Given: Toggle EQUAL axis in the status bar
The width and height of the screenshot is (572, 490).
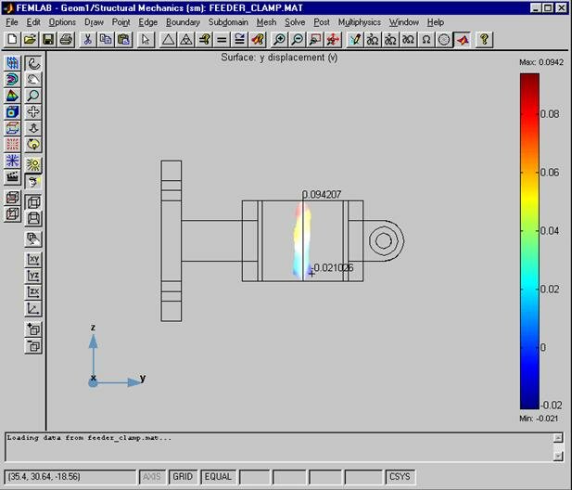Looking at the screenshot, I should 217,477.
